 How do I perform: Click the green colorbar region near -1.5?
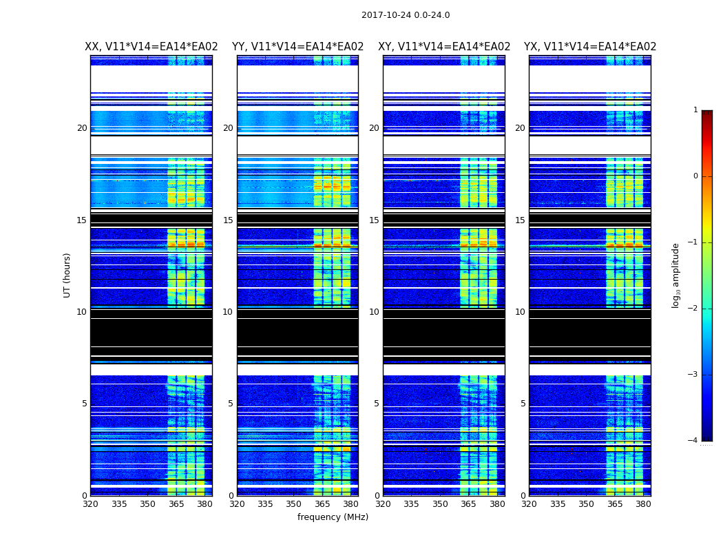[x=707, y=275]
